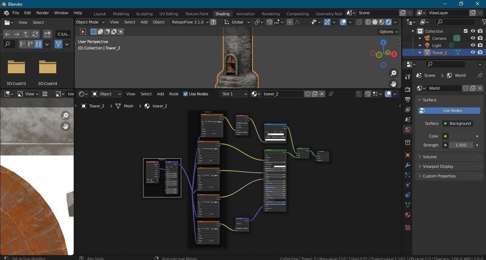Click the RetopoFlow help question mark
This screenshot has width=486, height=260.
[x=213, y=22]
